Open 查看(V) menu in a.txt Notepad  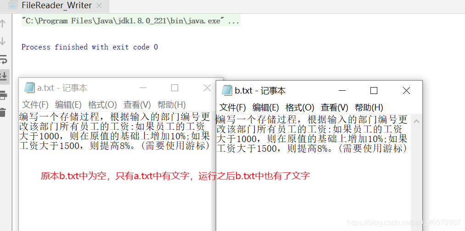[137, 105]
